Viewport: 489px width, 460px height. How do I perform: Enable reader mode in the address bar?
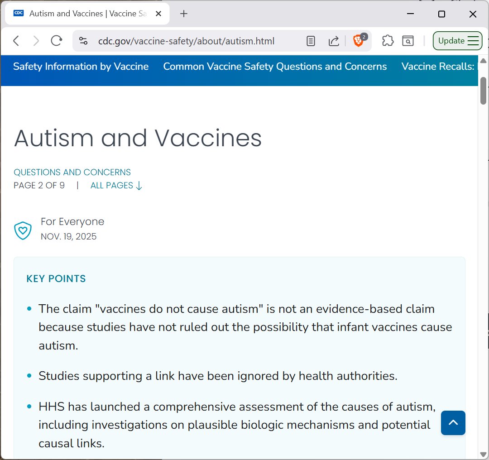[311, 41]
